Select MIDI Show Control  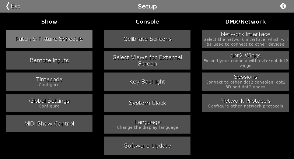click(49, 124)
